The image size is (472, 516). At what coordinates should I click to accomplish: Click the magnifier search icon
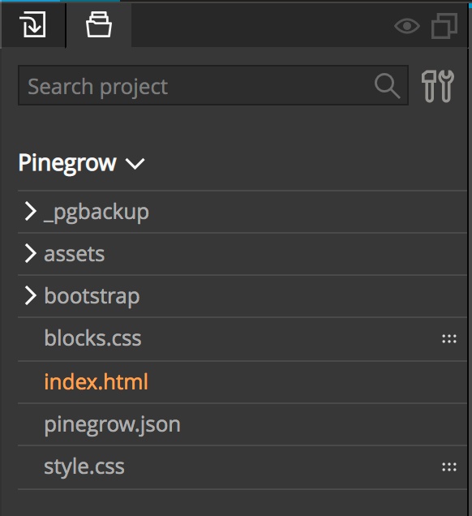[x=387, y=86]
